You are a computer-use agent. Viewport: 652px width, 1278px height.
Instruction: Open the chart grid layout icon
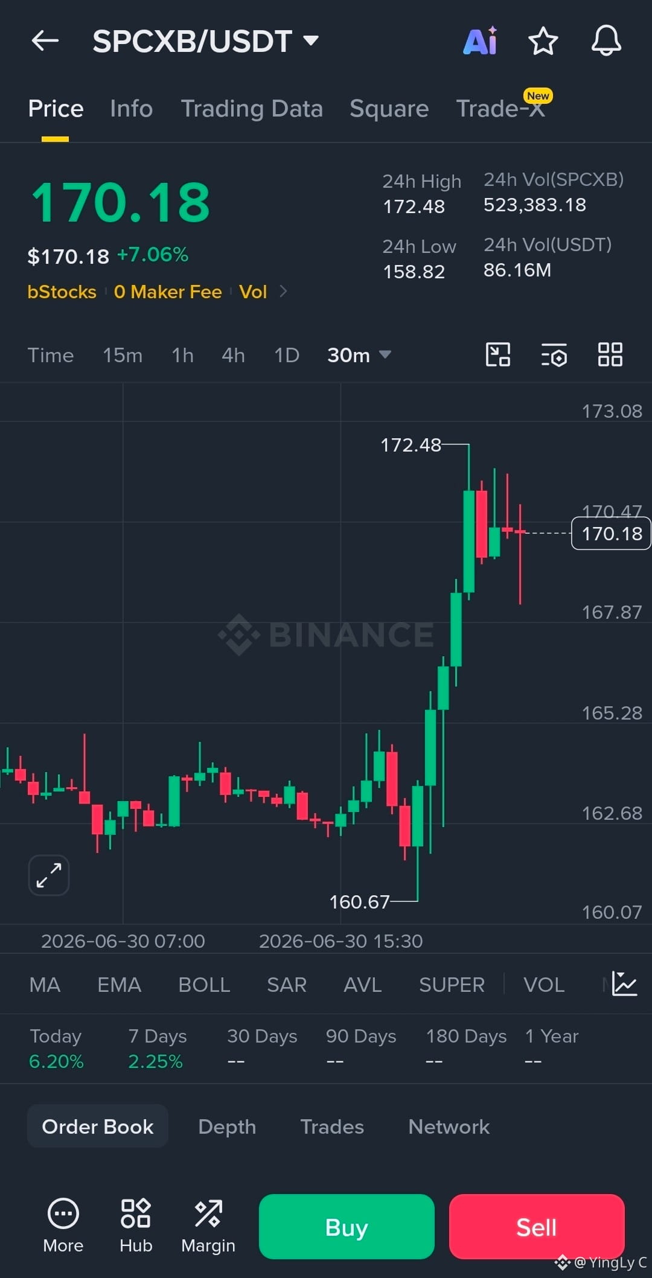tap(610, 354)
